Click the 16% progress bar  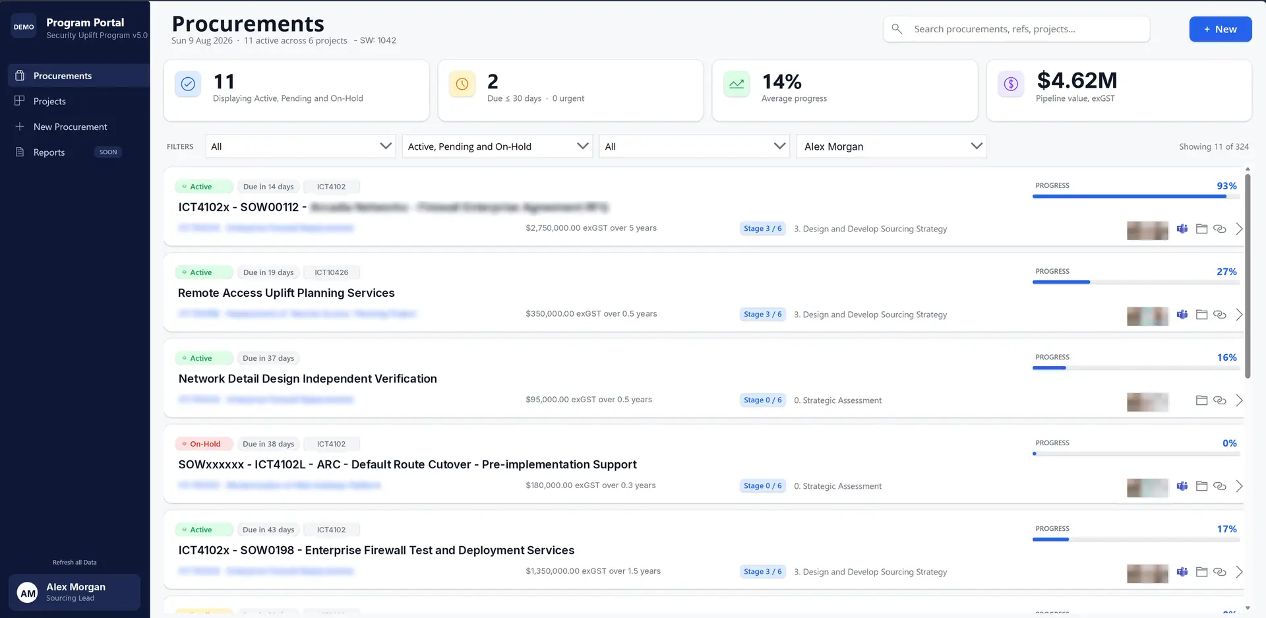(x=1136, y=368)
